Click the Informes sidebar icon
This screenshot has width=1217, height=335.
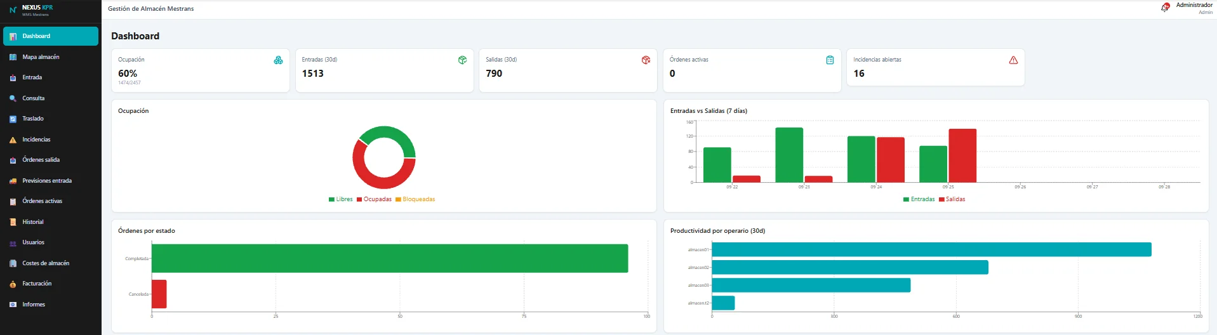coord(13,305)
